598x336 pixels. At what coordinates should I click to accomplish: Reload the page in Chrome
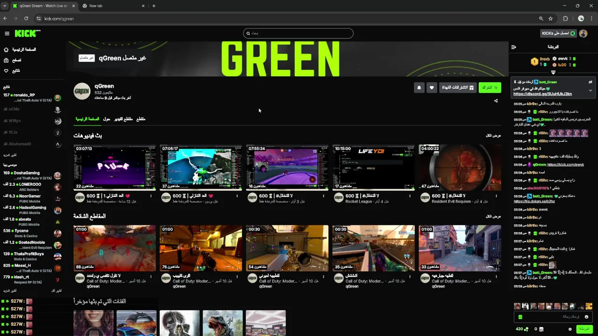[26, 19]
